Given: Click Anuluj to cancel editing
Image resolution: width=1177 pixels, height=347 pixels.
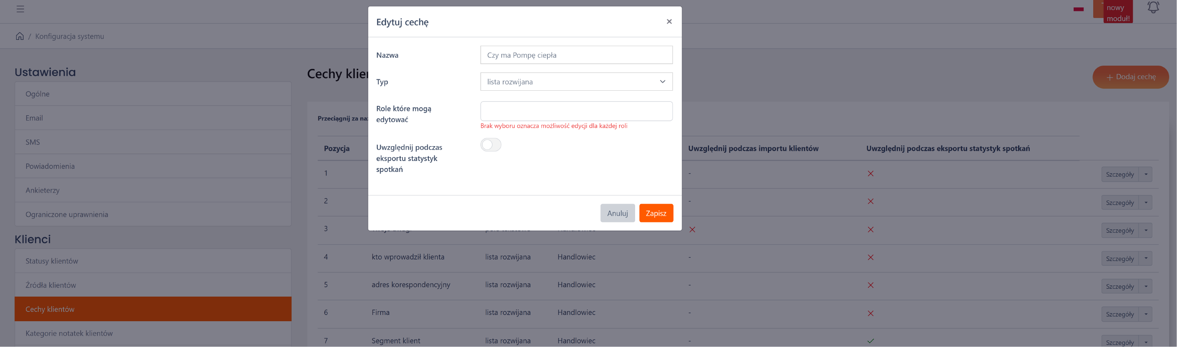Looking at the screenshot, I should 617,213.
